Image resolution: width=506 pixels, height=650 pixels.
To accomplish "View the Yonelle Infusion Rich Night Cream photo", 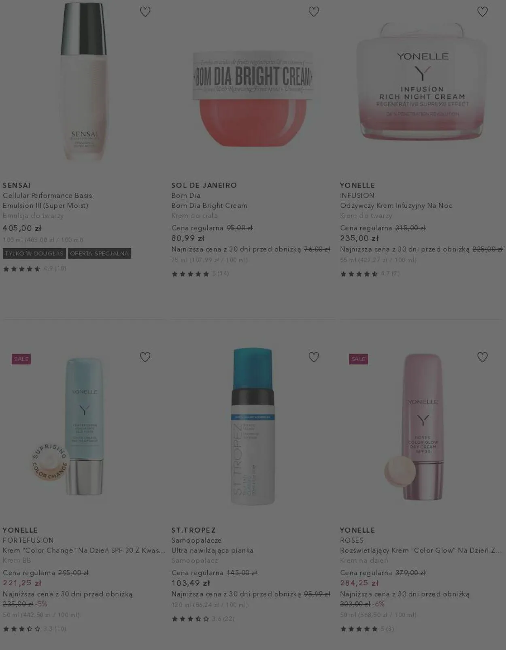I will pos(421,81).
